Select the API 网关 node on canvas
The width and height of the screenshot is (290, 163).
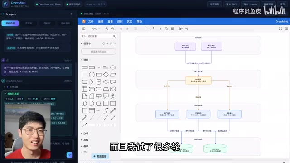click(198, 81)
